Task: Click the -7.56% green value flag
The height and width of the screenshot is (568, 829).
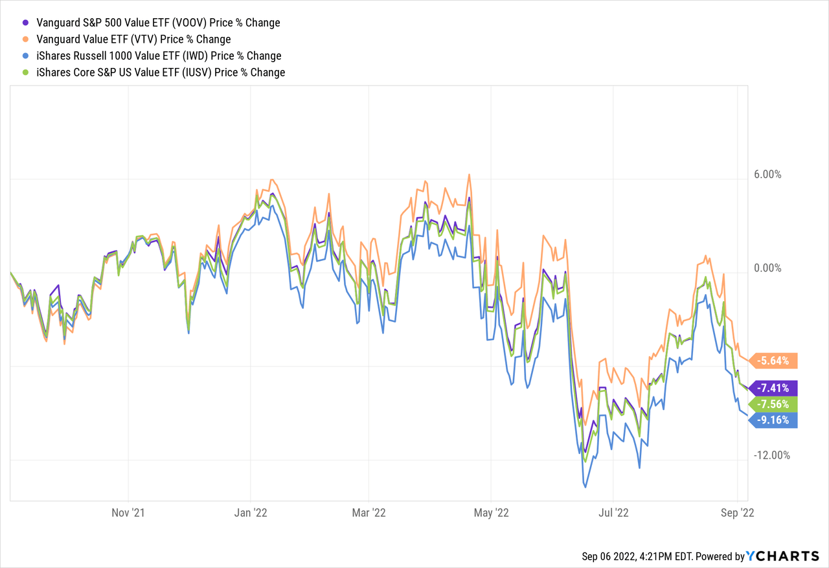Action: pyautogui.click(x=773, y=404)
